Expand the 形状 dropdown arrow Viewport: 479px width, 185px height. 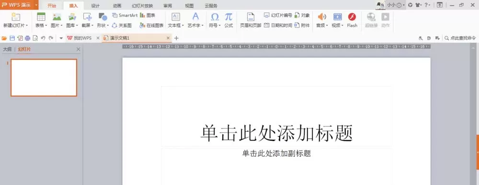click(107, 26)
